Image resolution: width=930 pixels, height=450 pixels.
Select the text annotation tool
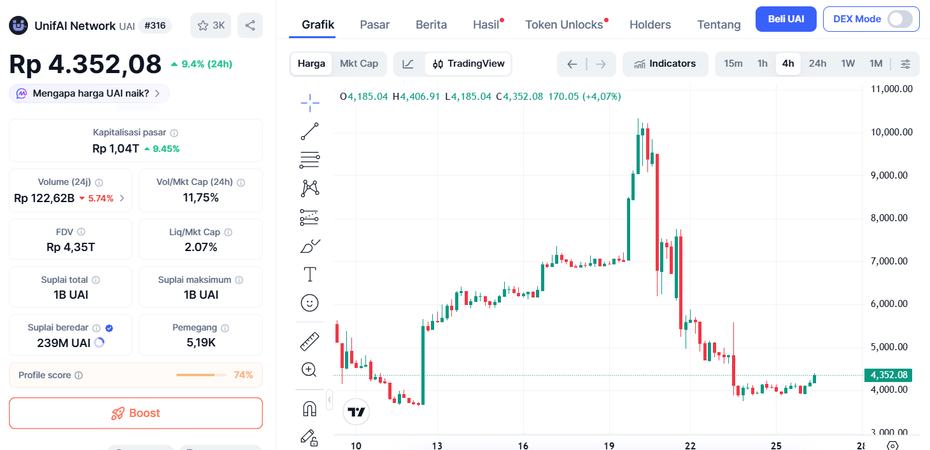(309, 274)
